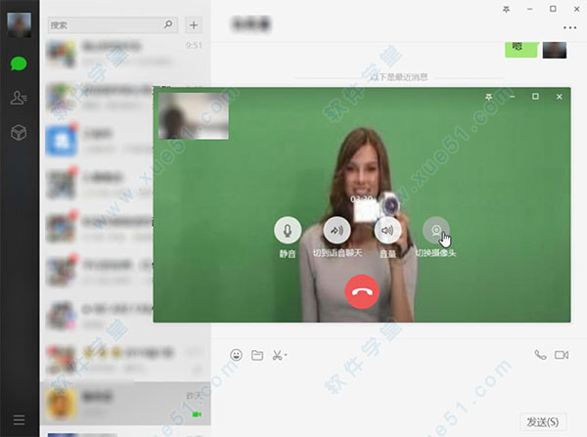Viewport: 587px width, 437px height.
Task: Click the send file folder icon
Action: click(257, 354)
